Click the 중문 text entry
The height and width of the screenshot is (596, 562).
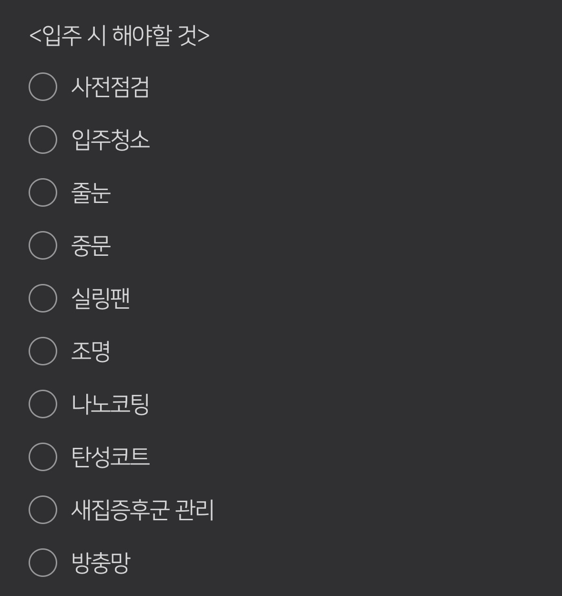pos(91,246)
